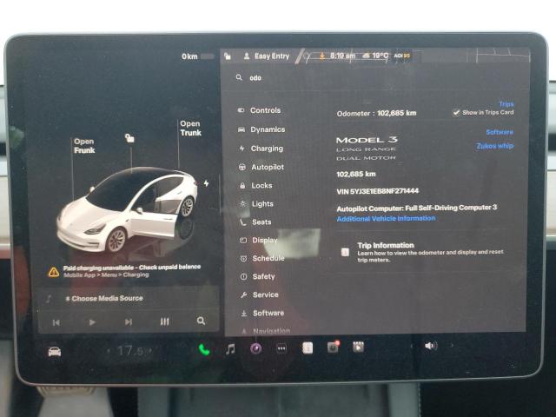Image resolution: width=556 pixels, height=417 pixels.
Task: Tap the Zukos whip vehicle name
Action: [x=495, y=146]
